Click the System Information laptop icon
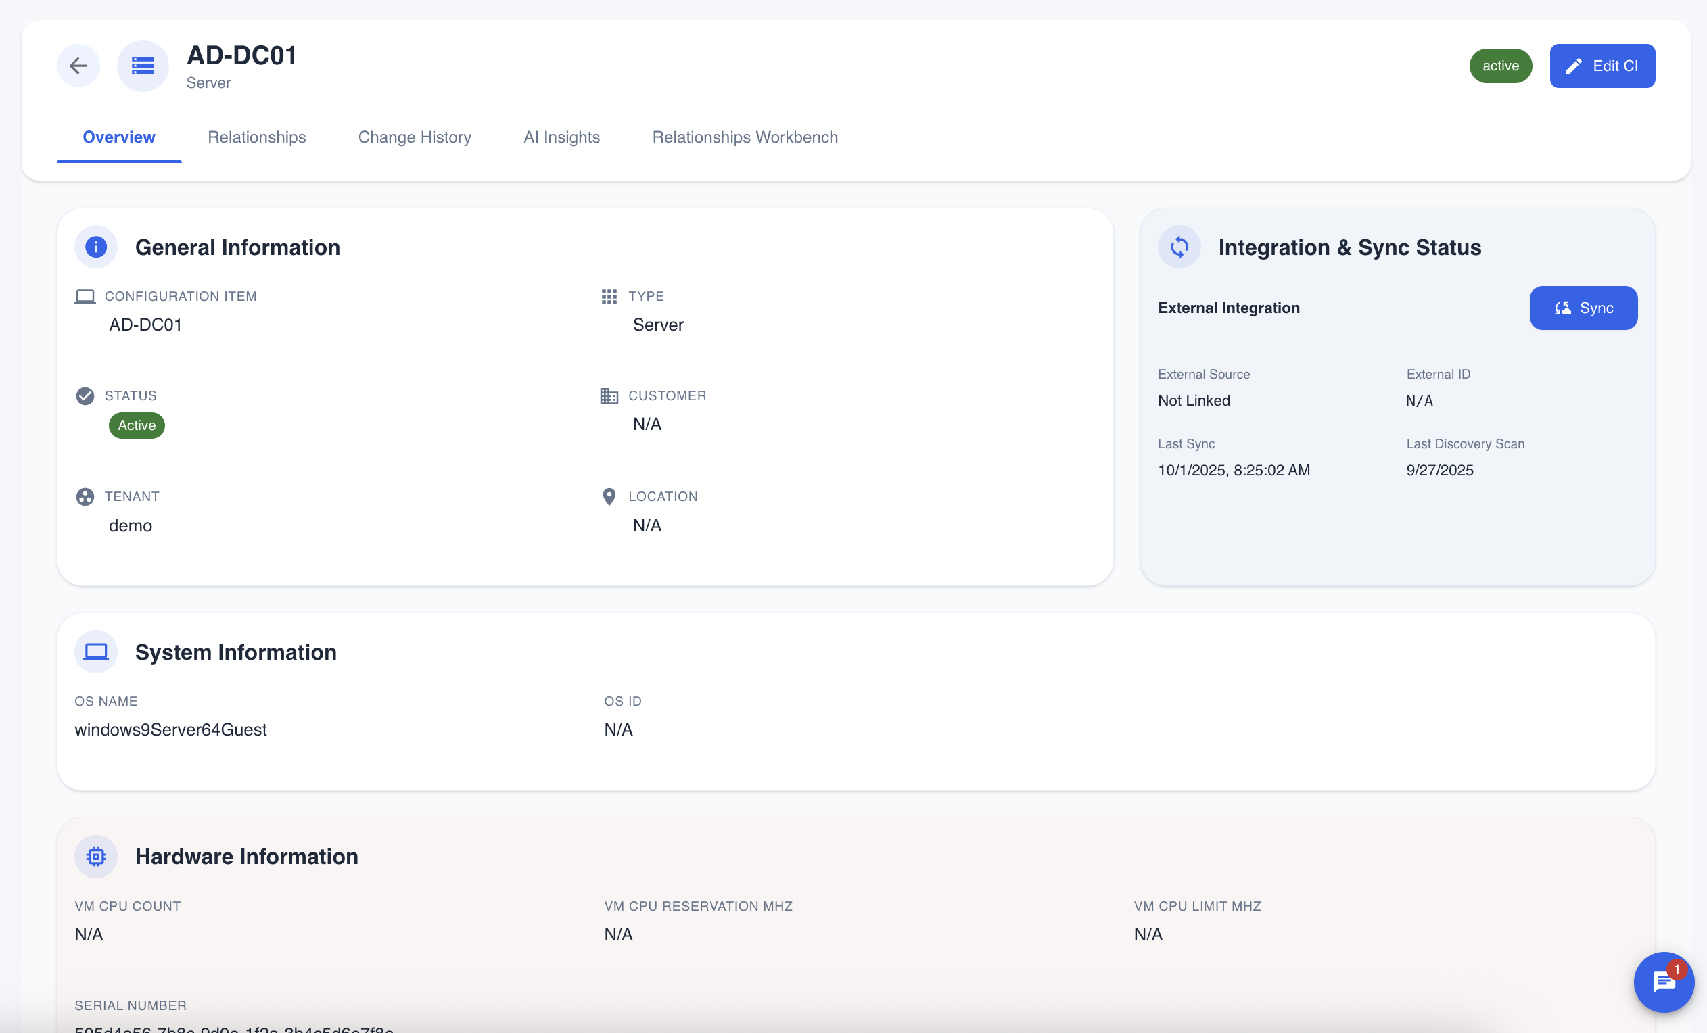The width and height of the screenshot is (1707, 1033). [95, 652]
